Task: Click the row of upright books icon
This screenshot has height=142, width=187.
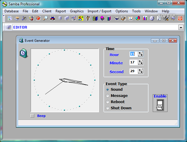Action: (x=95, y=18)
